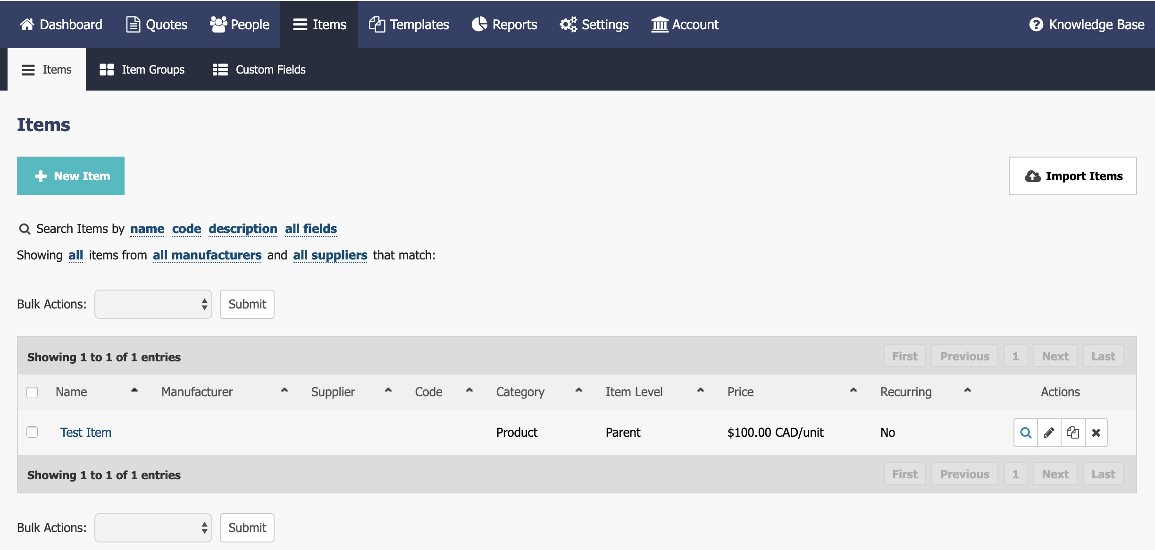Filter by all suppliers link
Image resolution: width=1155 pixels, height=550 pixels.
(x=330, y=255)
